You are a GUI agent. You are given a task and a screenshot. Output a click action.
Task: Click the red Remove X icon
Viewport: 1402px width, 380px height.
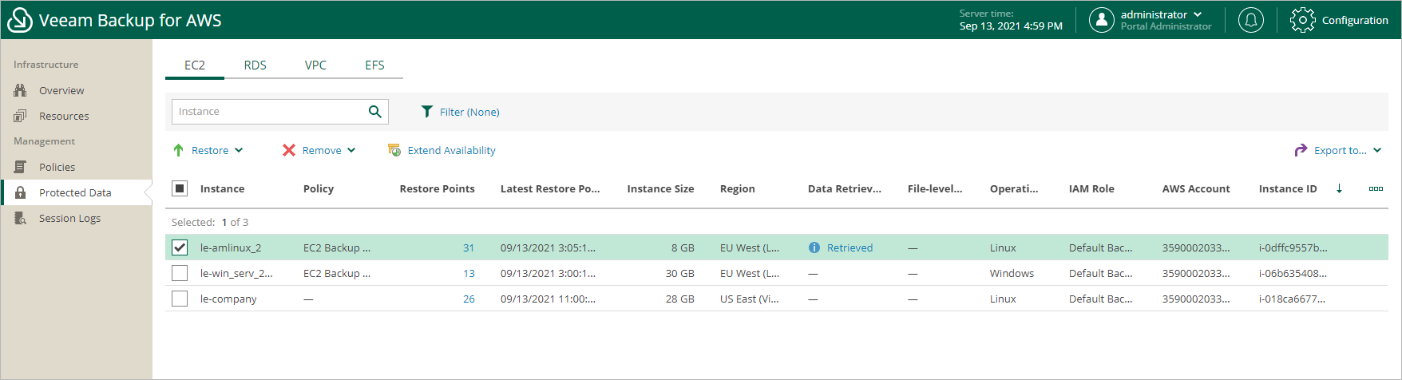(289, 150)
